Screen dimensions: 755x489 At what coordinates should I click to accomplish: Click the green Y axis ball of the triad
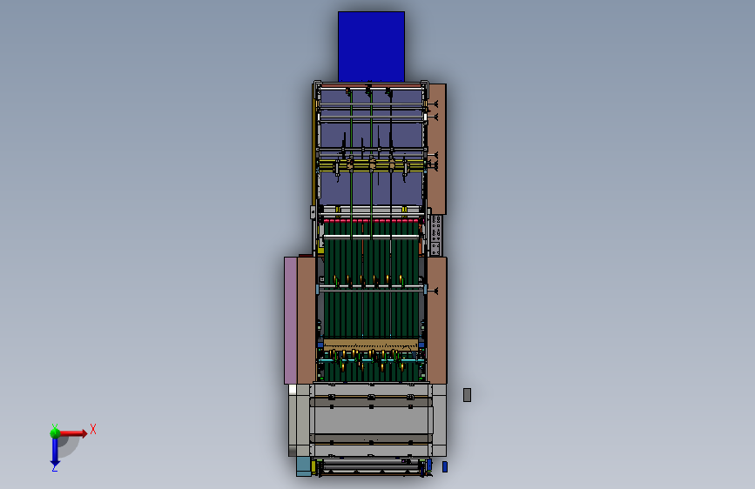click(x=55, y=432)
